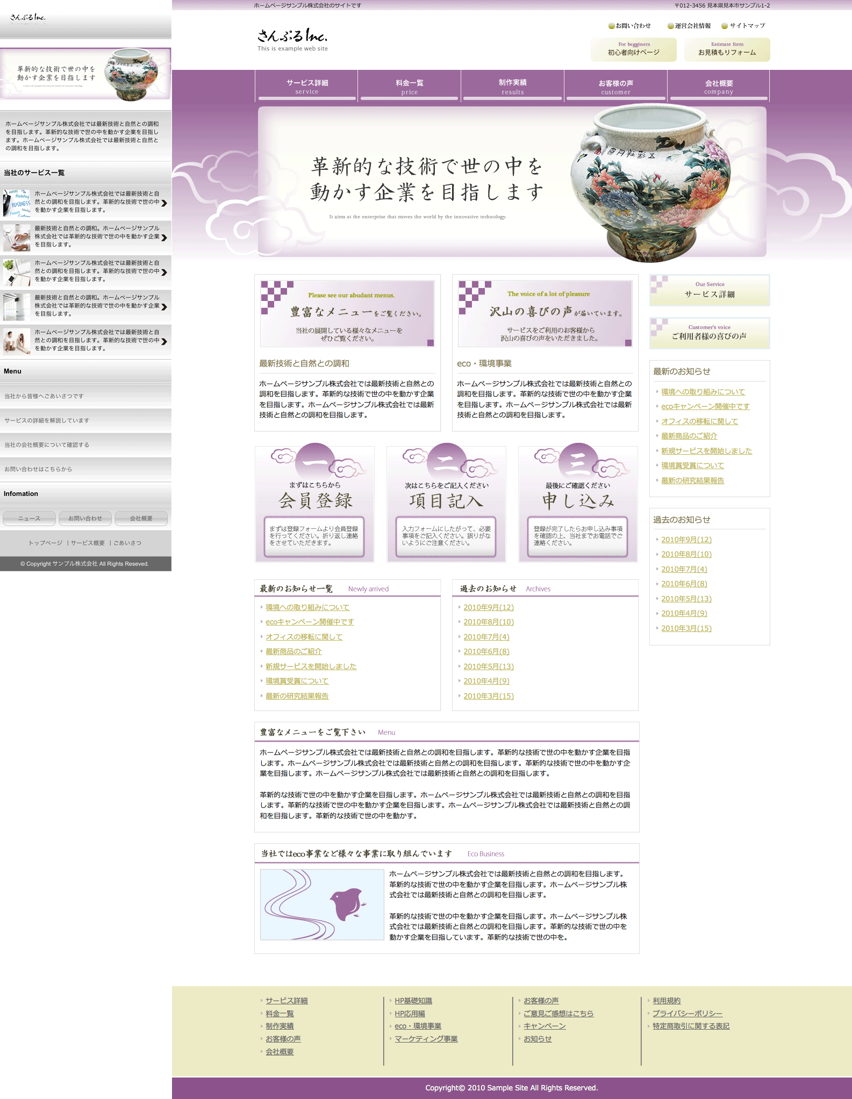Click the お見積もりフォーム button
Image resolution: width=852 pixels, height=1099 pixels.
pyautogui.click(x=727, y=49)
